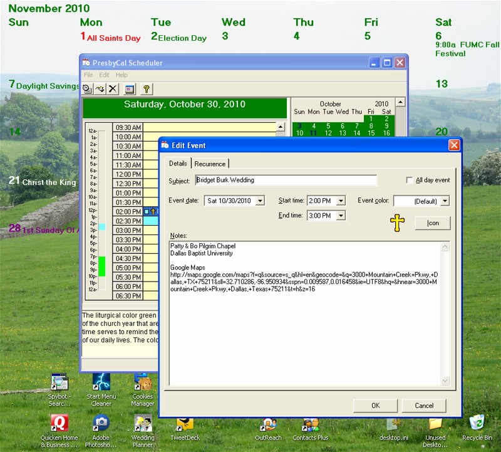Screen dimensions: 501x452
Task: Open the Start time dropdown
Action: [x=341, y=201]
